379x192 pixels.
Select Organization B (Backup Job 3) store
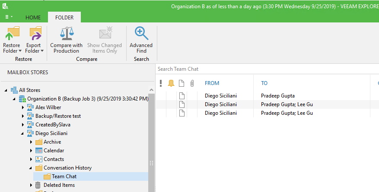(x=88, y=99)
